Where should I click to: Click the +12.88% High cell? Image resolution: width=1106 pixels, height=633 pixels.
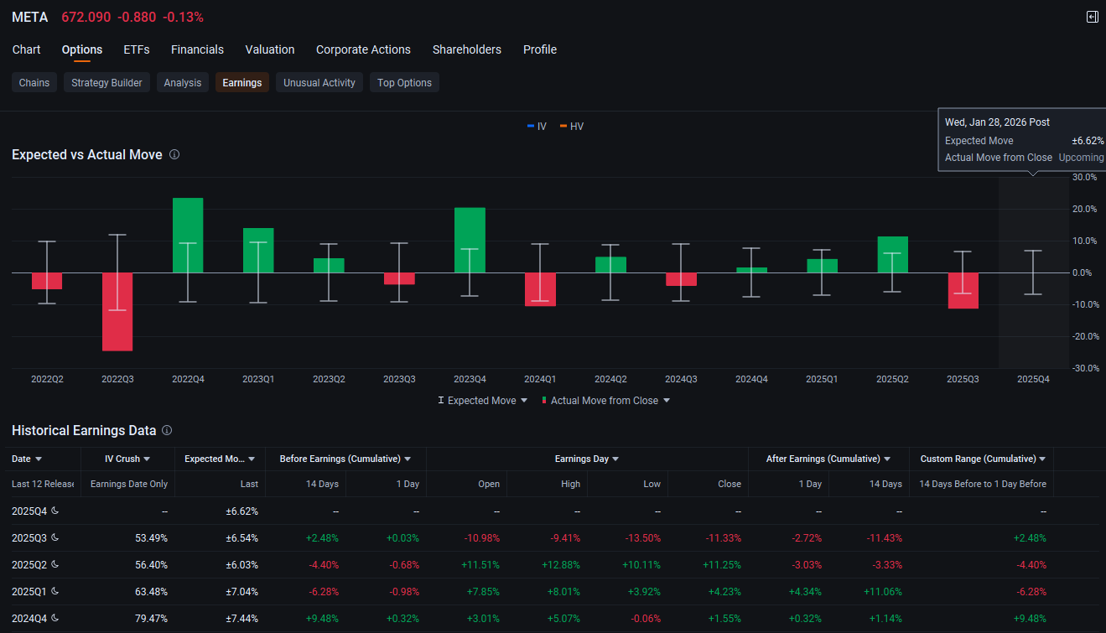560,564
